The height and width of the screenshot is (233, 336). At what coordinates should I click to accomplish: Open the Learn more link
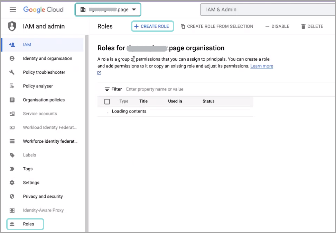click(x=261, y=66)
